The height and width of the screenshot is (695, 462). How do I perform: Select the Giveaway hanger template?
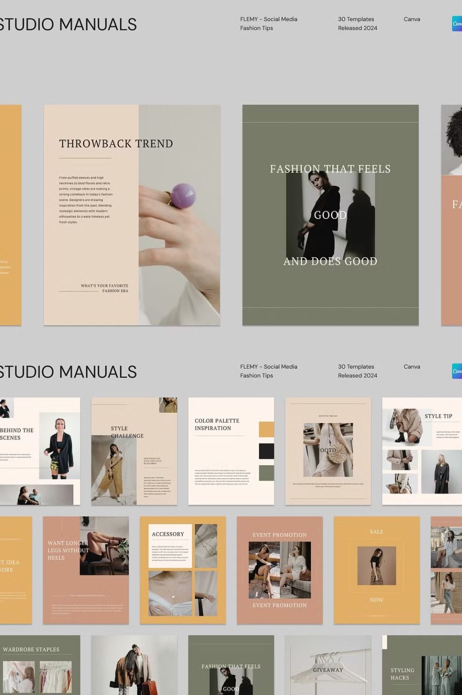point(328,665)
